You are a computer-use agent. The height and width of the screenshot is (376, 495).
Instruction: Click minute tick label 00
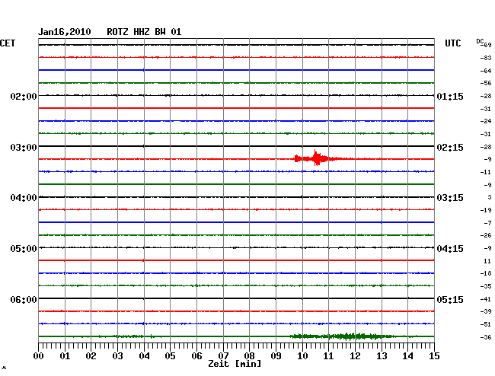click(x=39, y=356)
